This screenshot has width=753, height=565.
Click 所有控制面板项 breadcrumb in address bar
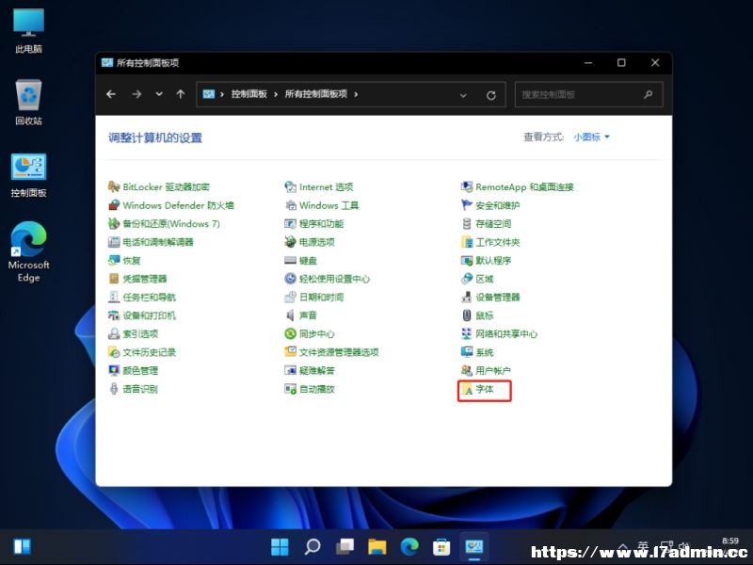[316, 94]
